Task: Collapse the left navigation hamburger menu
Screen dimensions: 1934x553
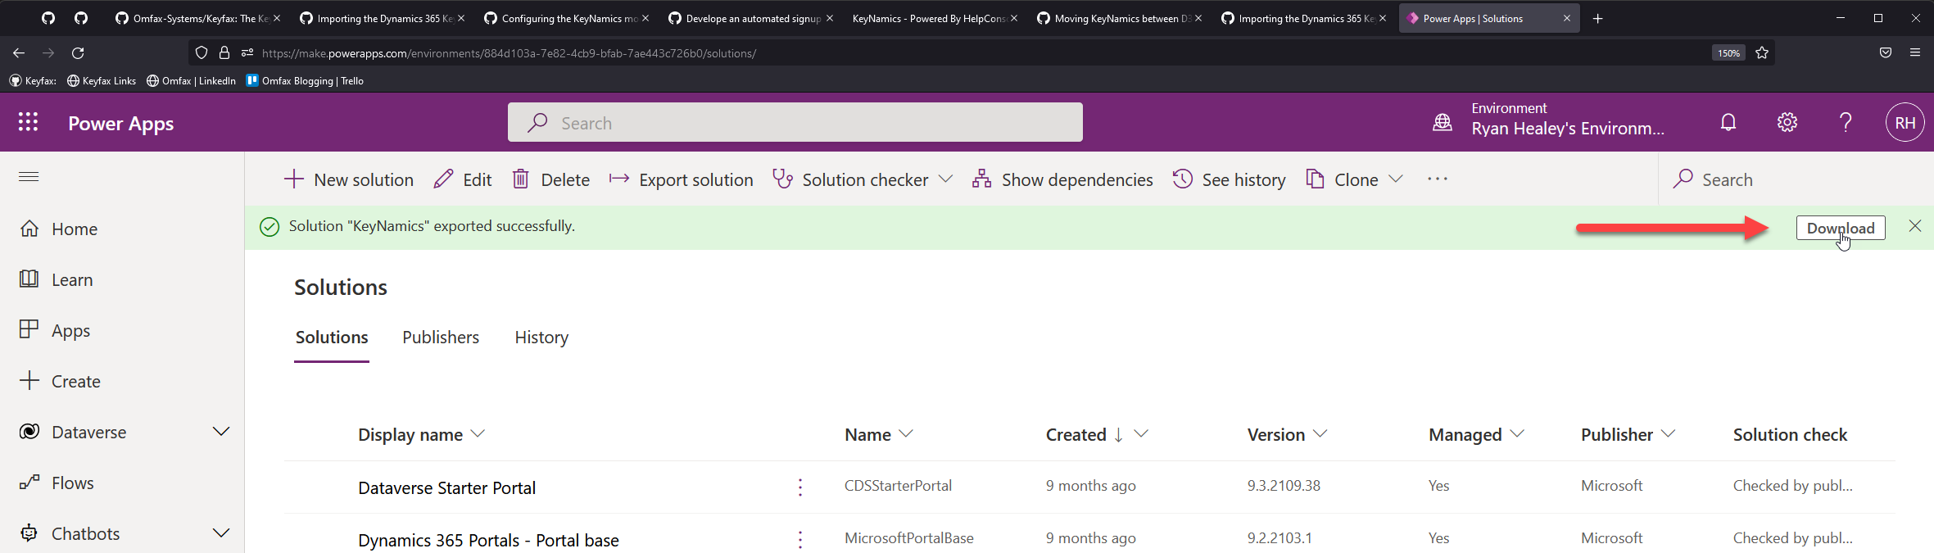Action: pyautogui.click(x=29, y=176)
